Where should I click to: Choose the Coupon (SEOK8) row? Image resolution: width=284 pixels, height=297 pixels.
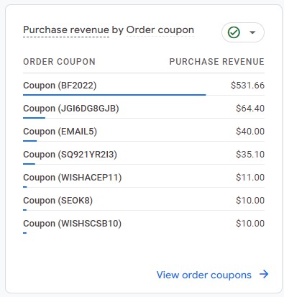pos(144,201)
